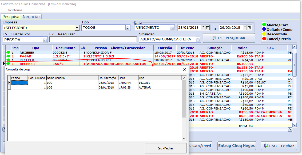This screenshot has width=302, height=155.
Task: Click the Entreg Cheq Negoc button
Action: [237, 146]
